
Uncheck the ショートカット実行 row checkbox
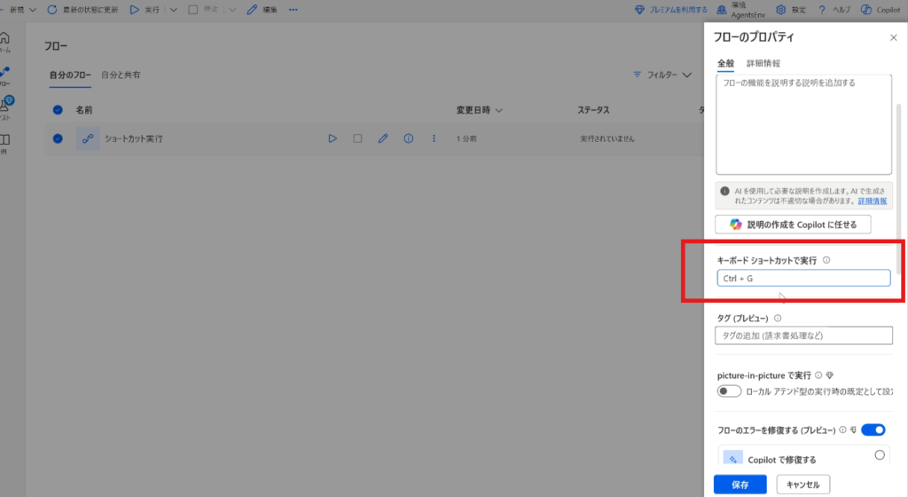[58, 138]
